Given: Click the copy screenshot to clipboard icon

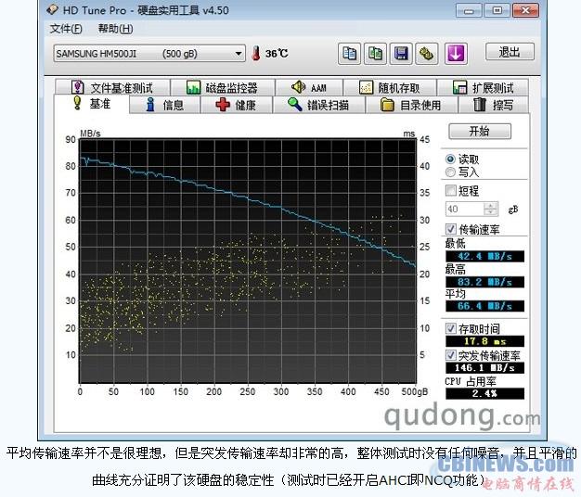Looking at the screenshot, I should point(375,54).
